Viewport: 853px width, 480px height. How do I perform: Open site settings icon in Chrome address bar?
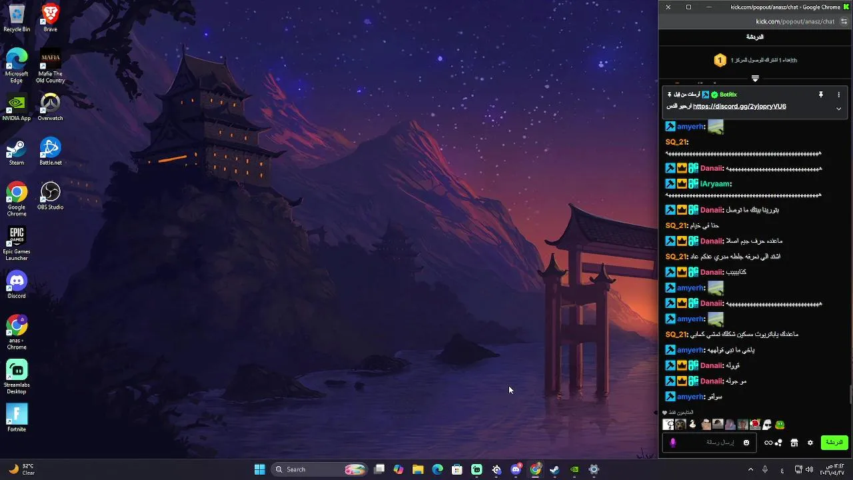click(844, 21)
